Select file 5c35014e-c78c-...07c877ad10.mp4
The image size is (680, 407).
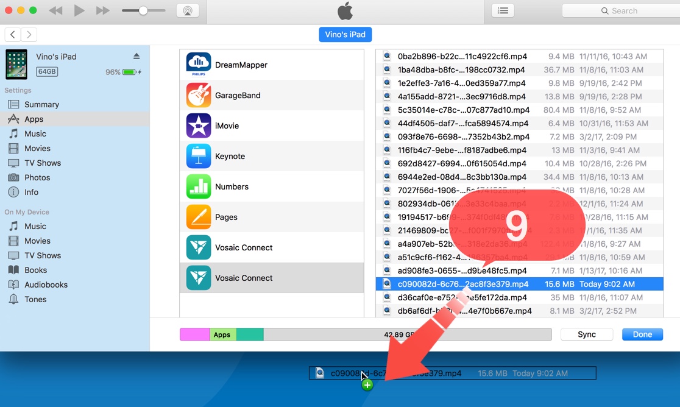point(520,110)
